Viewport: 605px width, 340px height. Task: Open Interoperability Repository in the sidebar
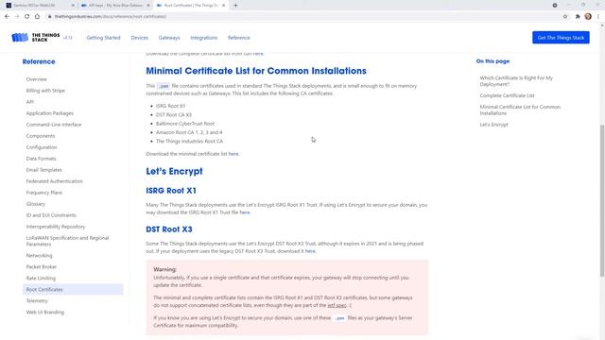tap(56, 227)
